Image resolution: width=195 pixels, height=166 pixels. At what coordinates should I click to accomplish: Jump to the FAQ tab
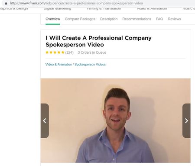159,19
